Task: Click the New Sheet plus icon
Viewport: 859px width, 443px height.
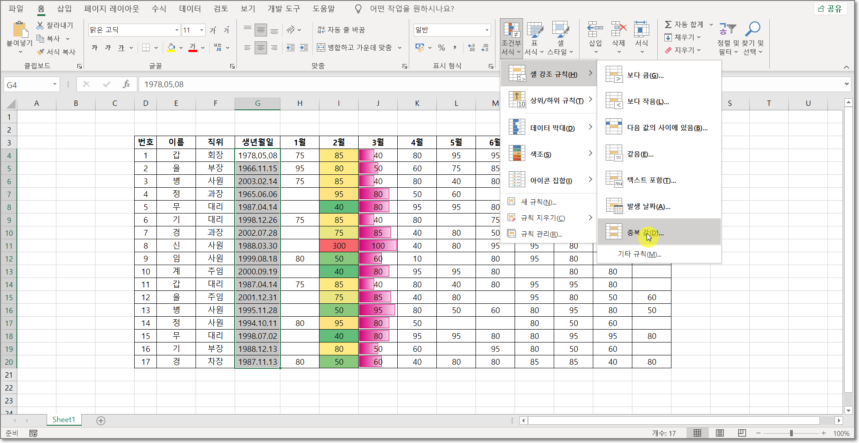Action: tap(101, 421)
